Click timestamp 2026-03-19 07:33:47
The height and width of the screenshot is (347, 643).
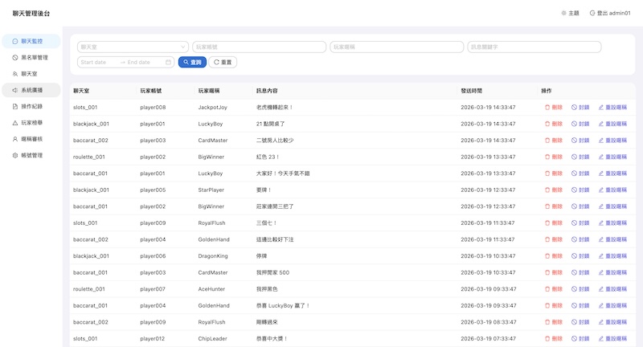click(x=488, y=338)
